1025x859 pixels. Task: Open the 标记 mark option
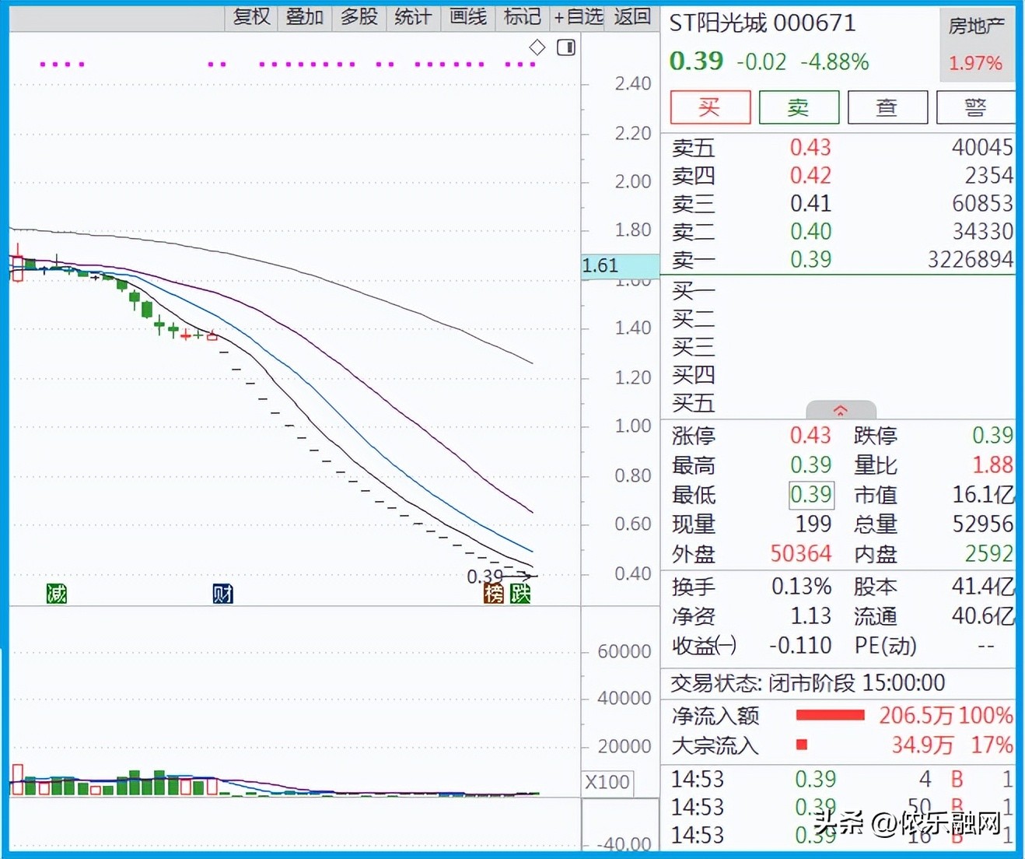522,17
